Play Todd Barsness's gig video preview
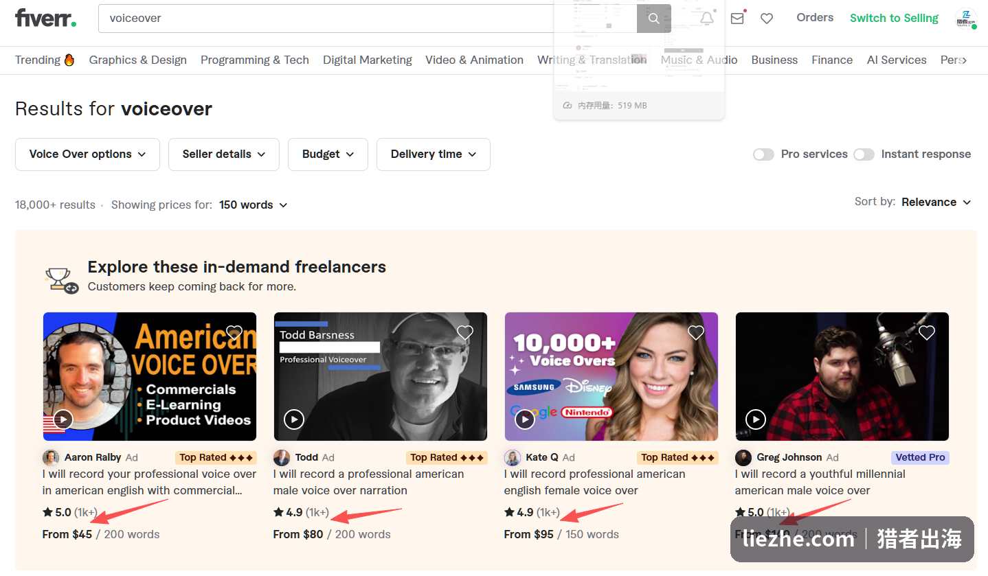988x576 pixels. pyautogui.click(x=294, y=419)
